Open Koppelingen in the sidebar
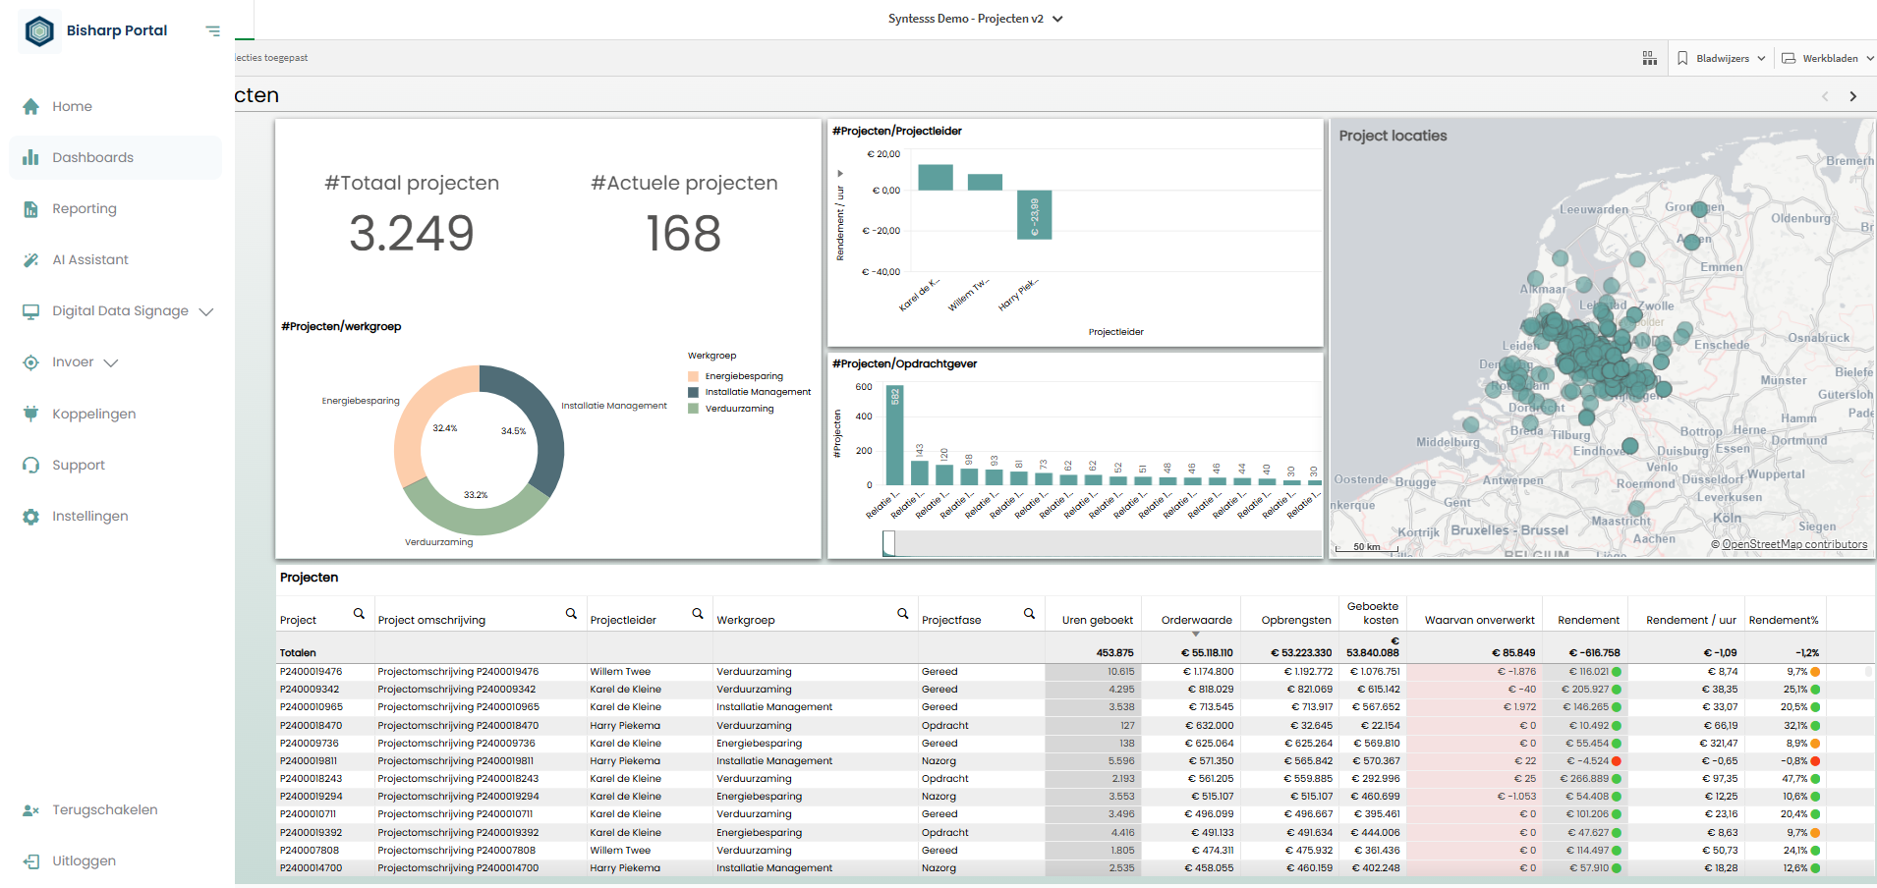Image resolution: width=1877 pixels, height=888 pixels. click(x=115, y=414)
